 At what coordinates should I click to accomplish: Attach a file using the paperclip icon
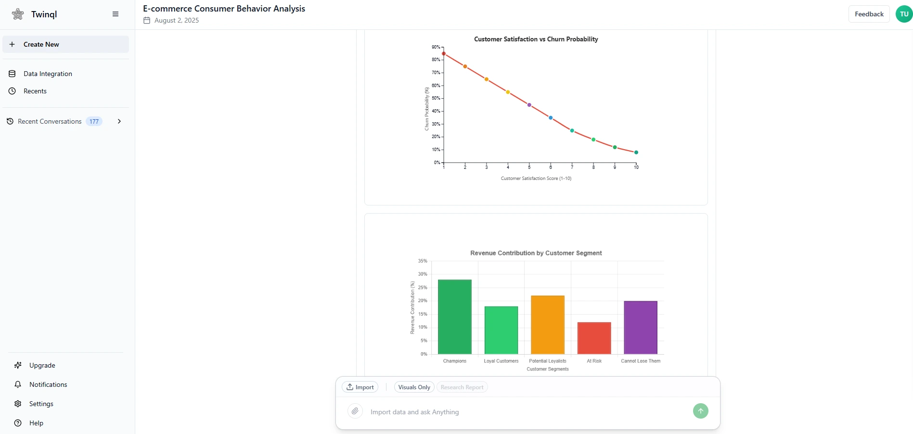355,412
